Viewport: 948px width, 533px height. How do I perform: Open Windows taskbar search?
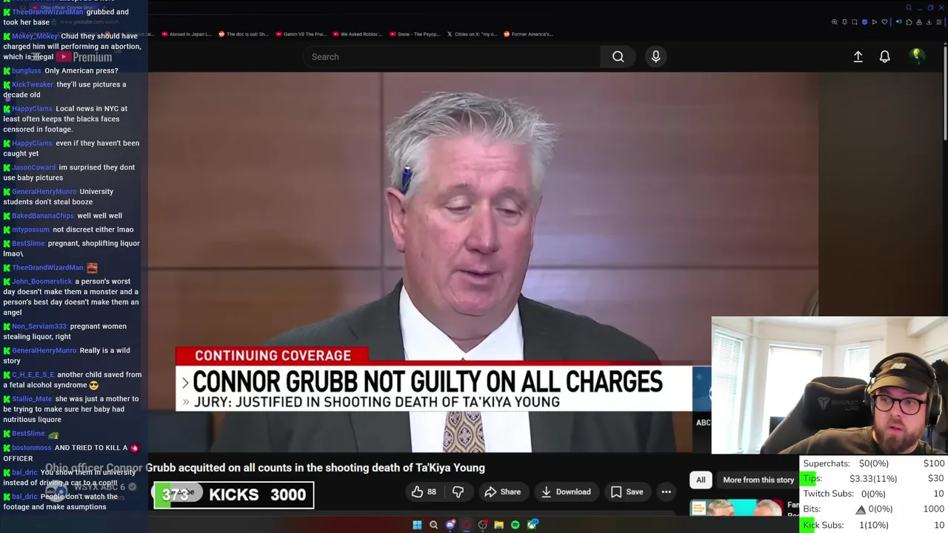pos(433,525)
